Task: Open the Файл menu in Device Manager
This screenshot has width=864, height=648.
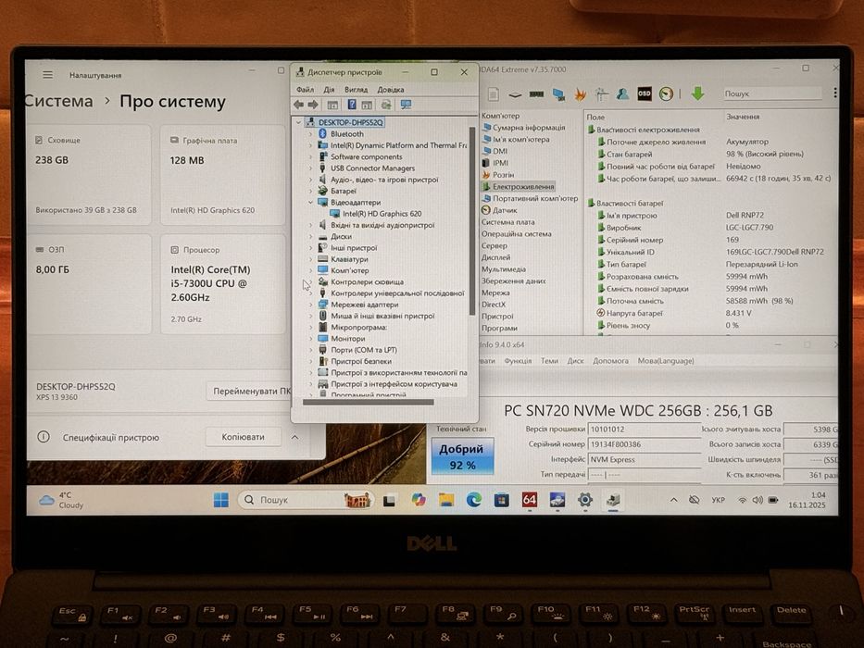Action: tap(305, 89)
